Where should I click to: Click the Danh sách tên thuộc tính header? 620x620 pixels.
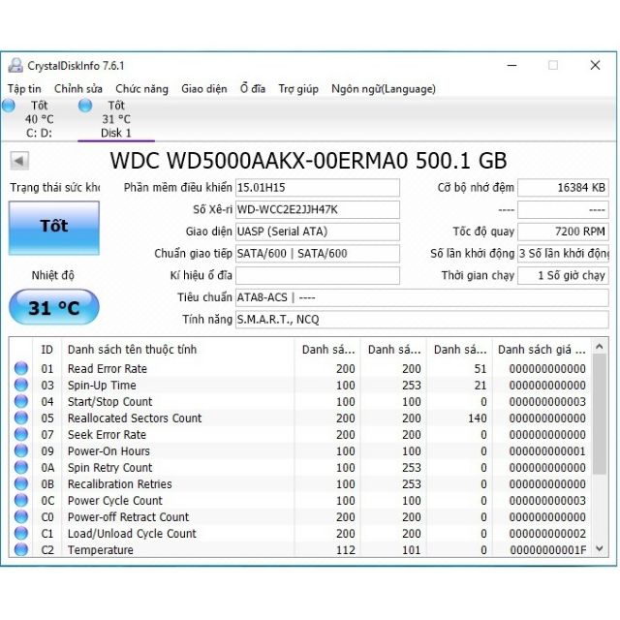coord(178,350)
